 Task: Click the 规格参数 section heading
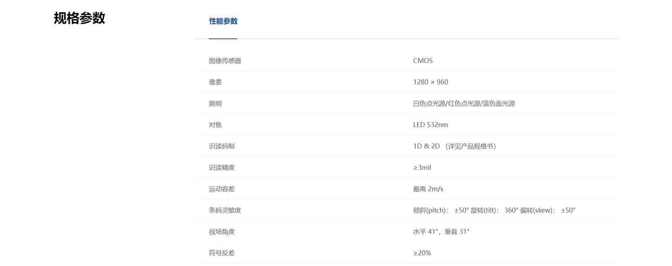point(79,18)
